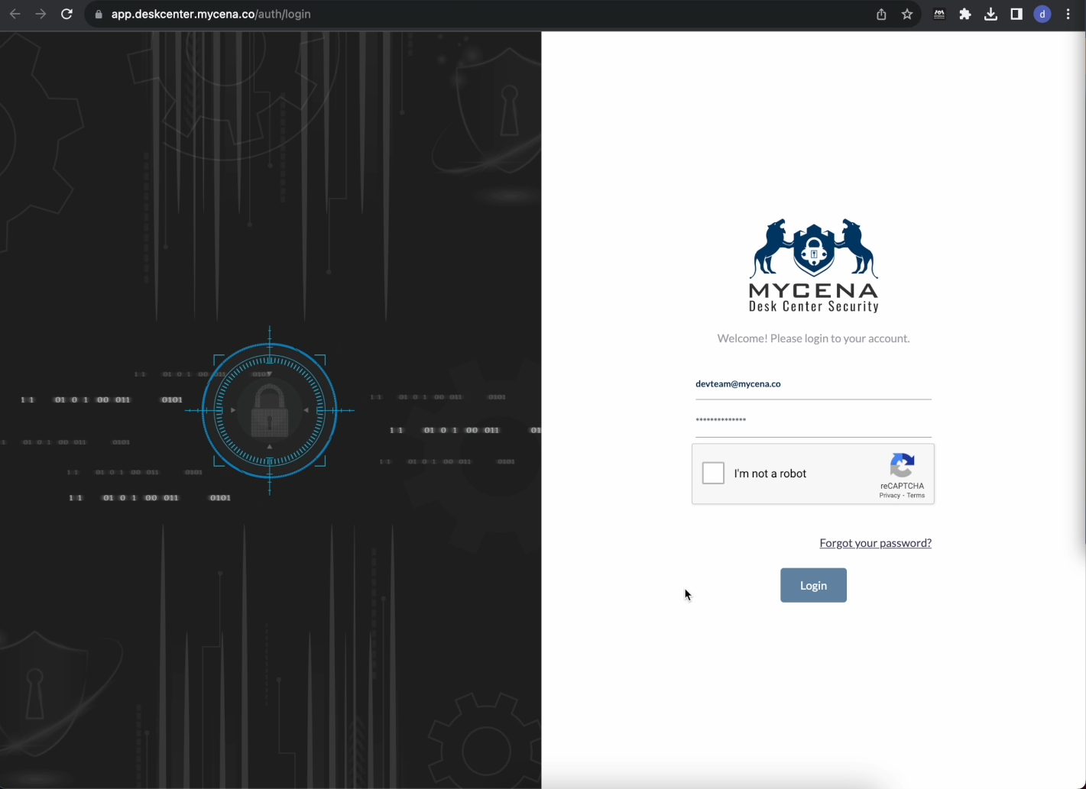Open the browser downloads icon
This screenshot has width=1086, height=789.
click(990, 14)
